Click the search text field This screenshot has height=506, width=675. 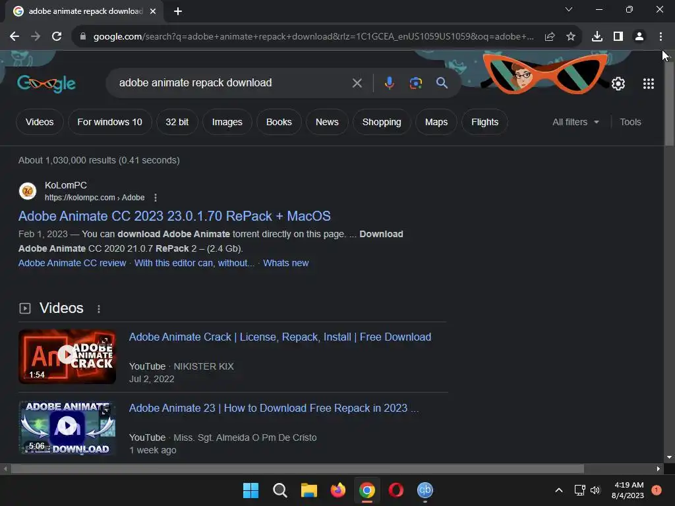coord(233,82)
